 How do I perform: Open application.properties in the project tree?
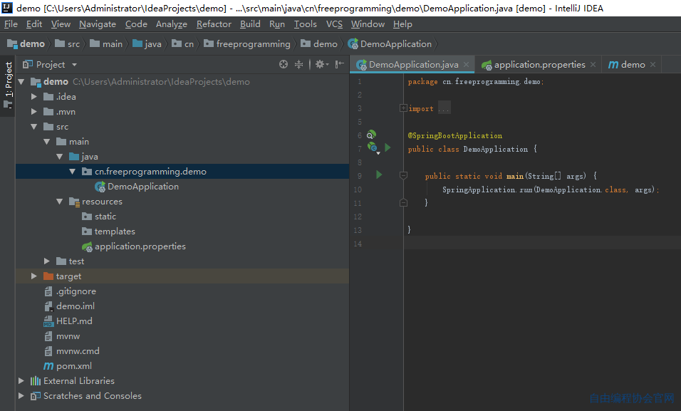pyautogui.click(x=140, y=246)
